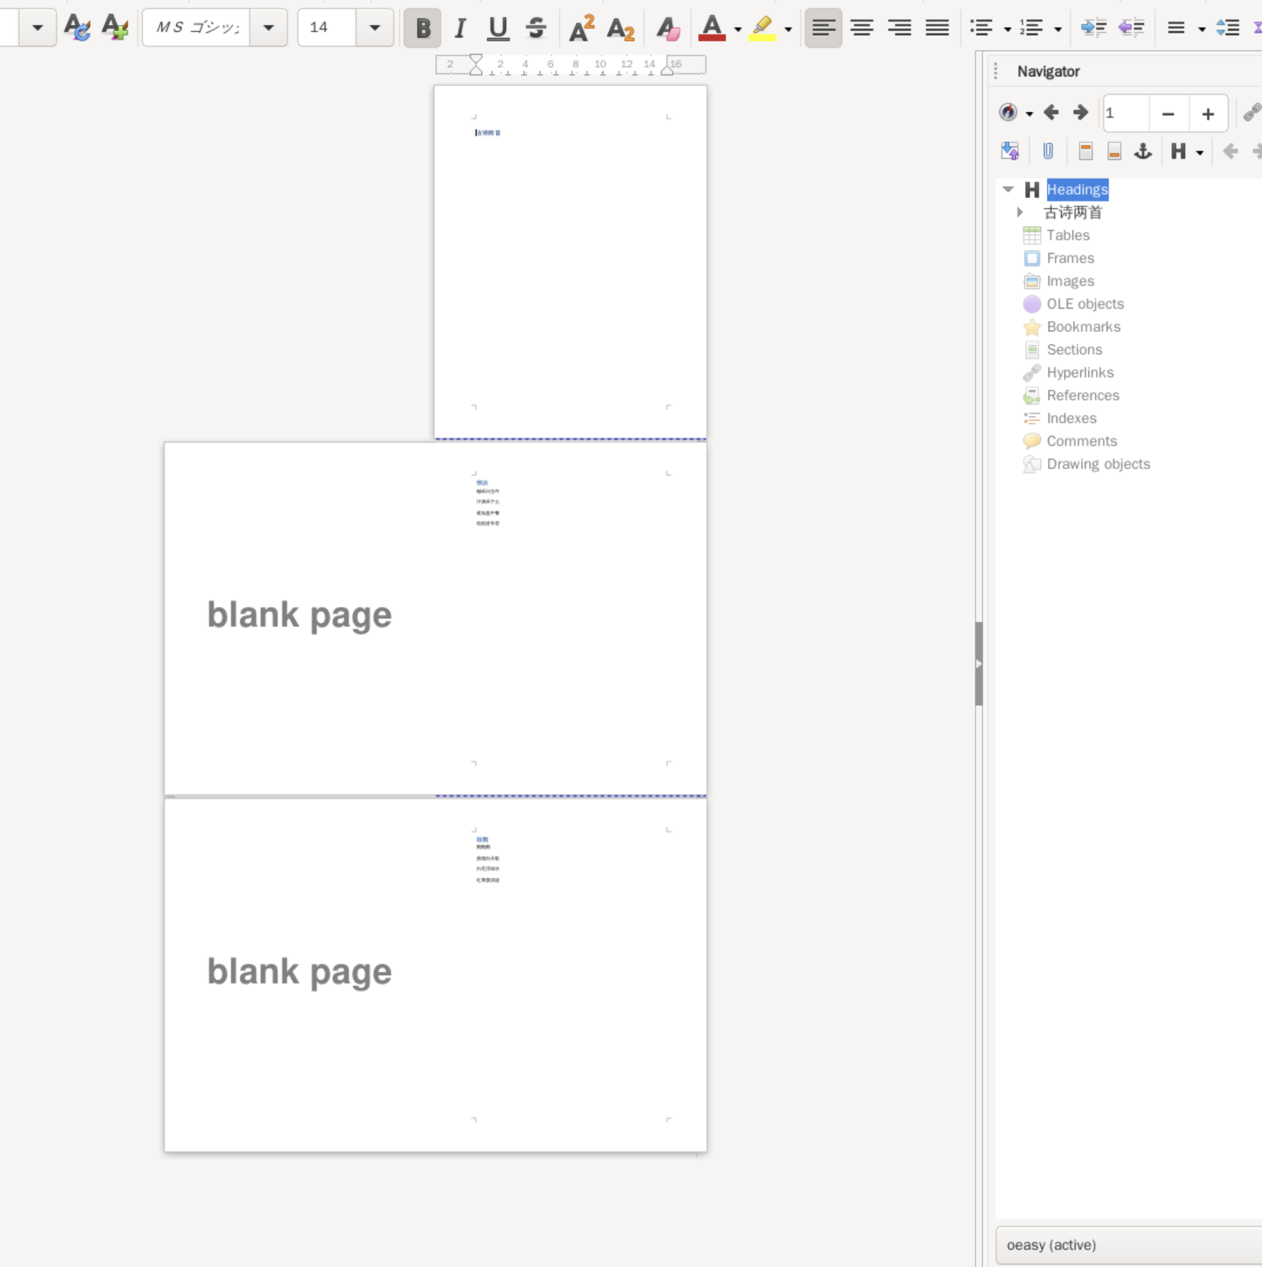
Task: Select Comments in the Navigator tree
Action: 1081,441
